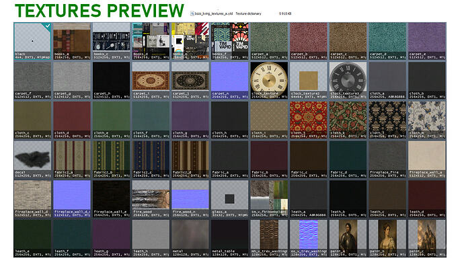
Task: Select the fireplace_wall_d brick texture
Action: (x=32, y=199)
